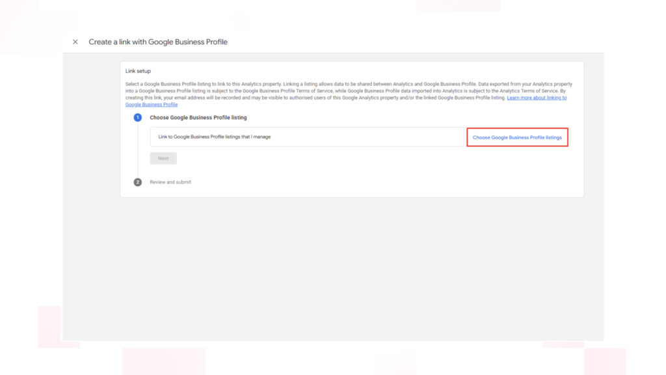Click Choose Google Business Profile listings
The width and height of the screenshot is (666, 375).
(x=517, y=137)
